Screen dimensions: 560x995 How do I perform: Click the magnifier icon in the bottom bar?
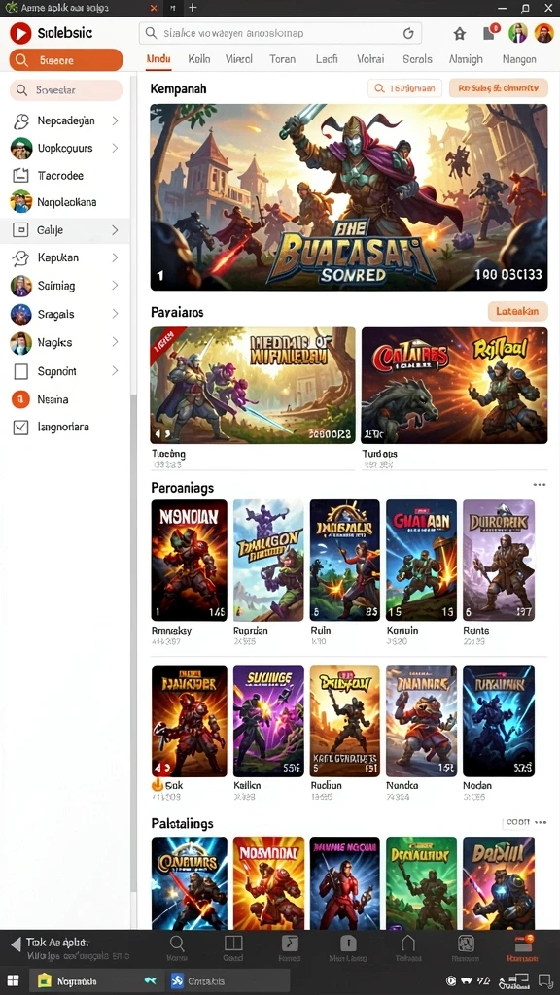point(177,943)
